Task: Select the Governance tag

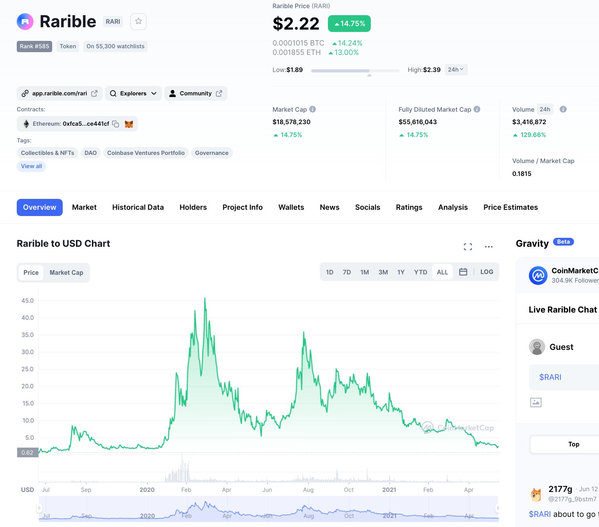Action: [x=212, y=153]
